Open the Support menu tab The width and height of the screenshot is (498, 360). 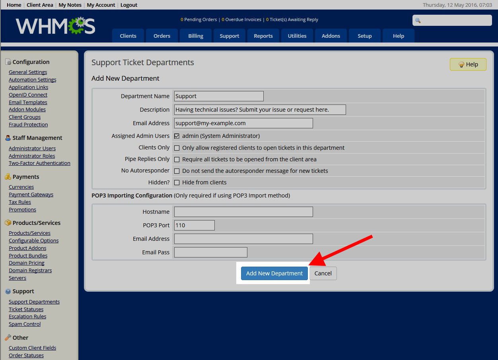pos(230,36)
